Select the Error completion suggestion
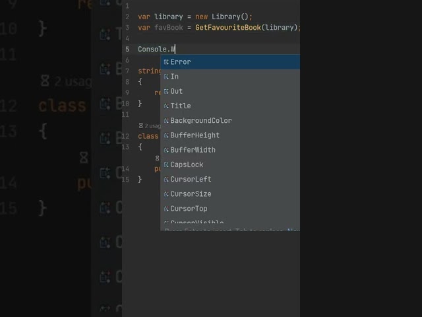The image size is (422, 317). (x=230, y=62)
